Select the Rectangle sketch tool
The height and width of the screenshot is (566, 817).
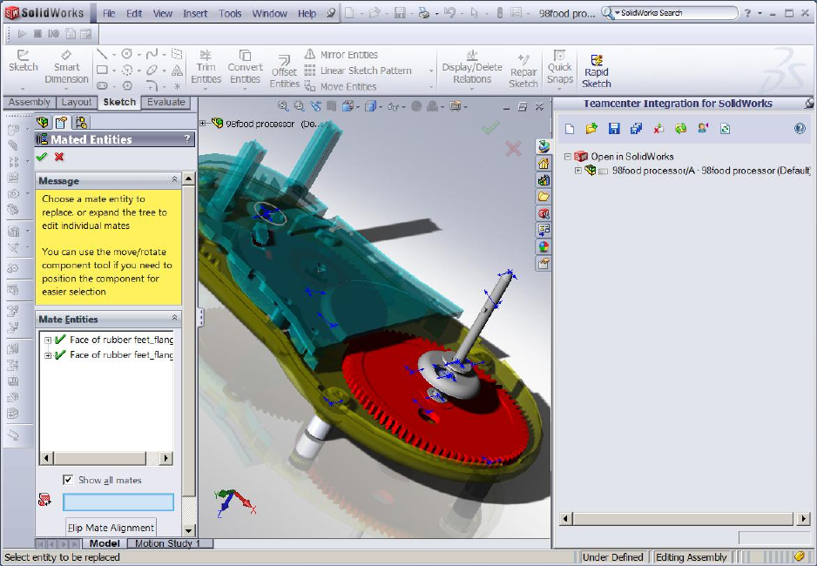pyautogui.click(x=102, y=70)
